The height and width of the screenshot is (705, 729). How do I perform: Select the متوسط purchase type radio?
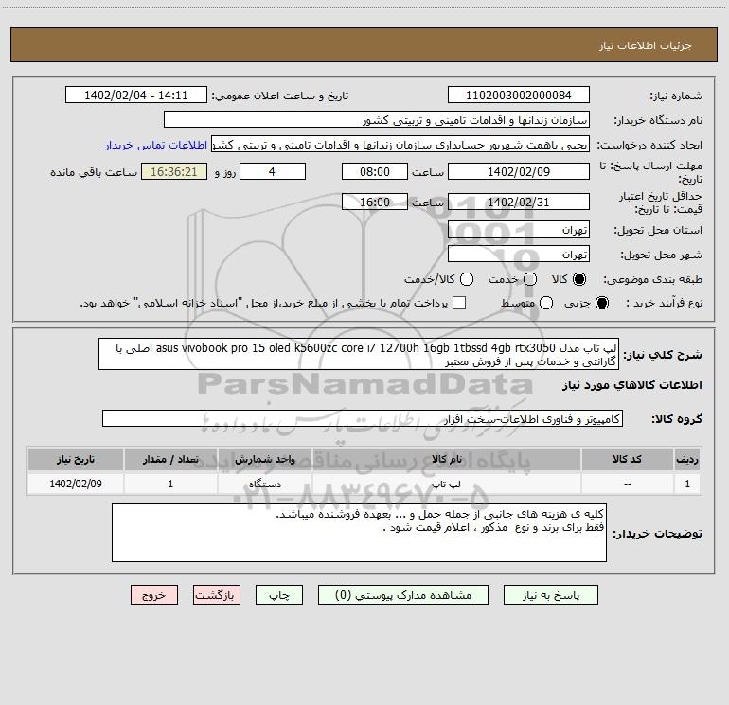point(546,303)
